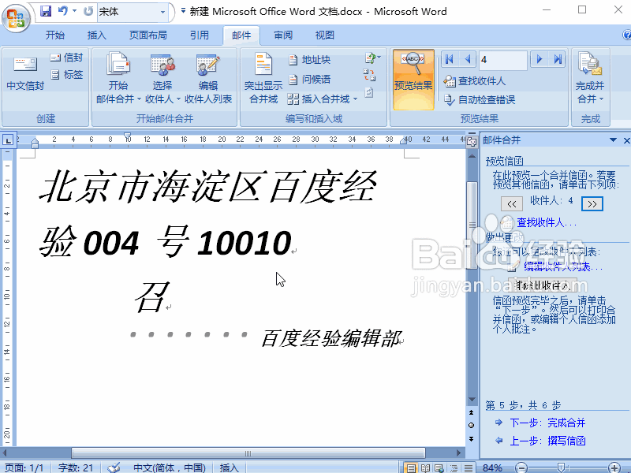631x473 pixels.
Task: Switch to the 审阅 tab
Action: pos(283,35)
